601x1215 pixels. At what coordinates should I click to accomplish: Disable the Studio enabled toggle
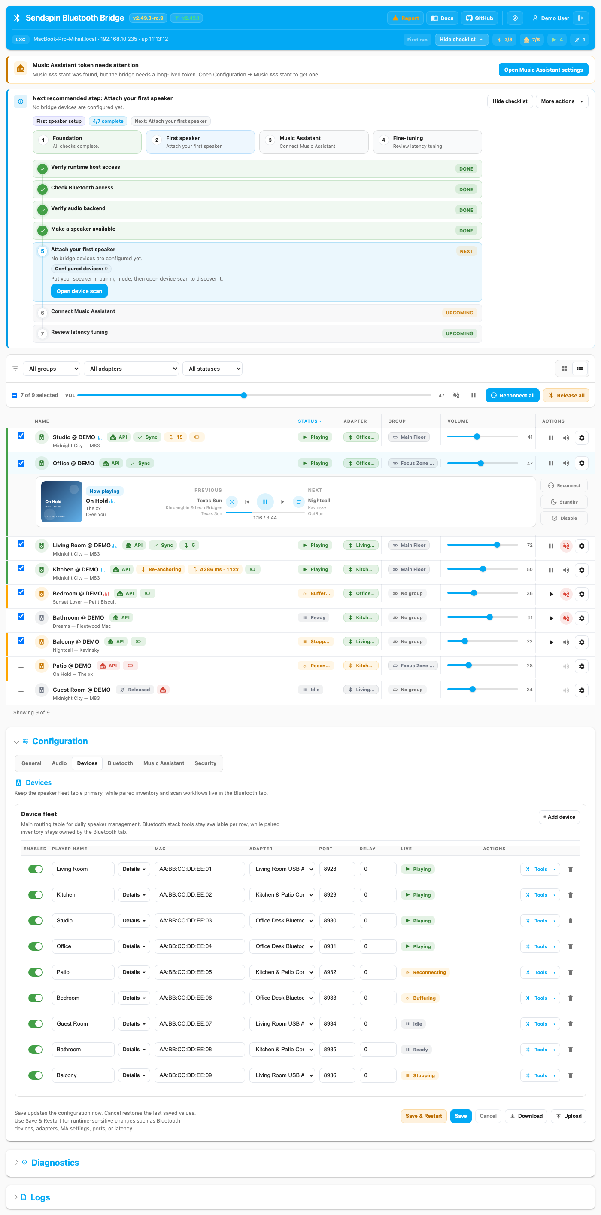tap(35, 921)
